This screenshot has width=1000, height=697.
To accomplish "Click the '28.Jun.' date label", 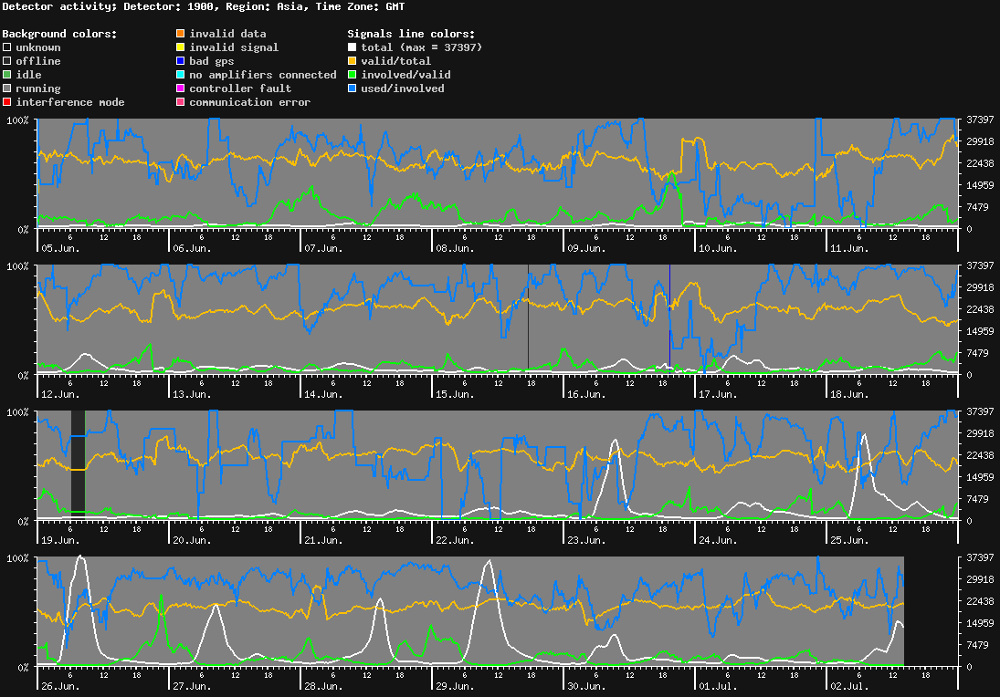I will (323, 686).
